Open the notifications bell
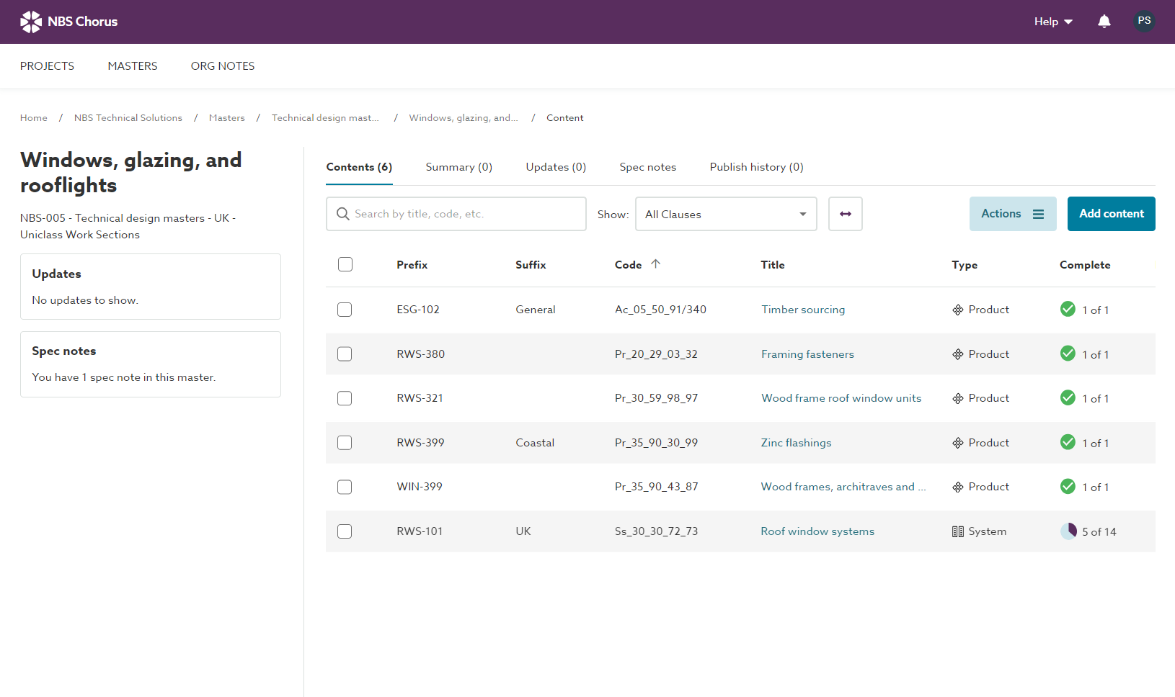This screenshot has width=1175, height=697. point(1104,22)
